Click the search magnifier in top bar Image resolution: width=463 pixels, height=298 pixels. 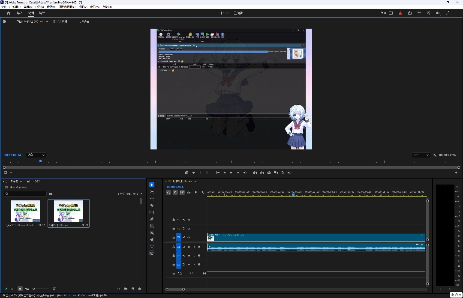pyautogui.click(x=428, y=13)
